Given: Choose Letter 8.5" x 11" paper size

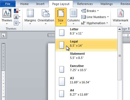Looking at the screenshot, I should 86,32.
